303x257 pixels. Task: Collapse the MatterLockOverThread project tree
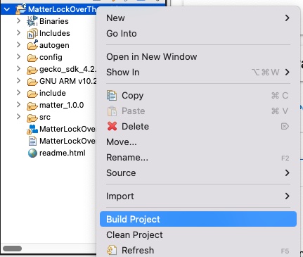7,9
